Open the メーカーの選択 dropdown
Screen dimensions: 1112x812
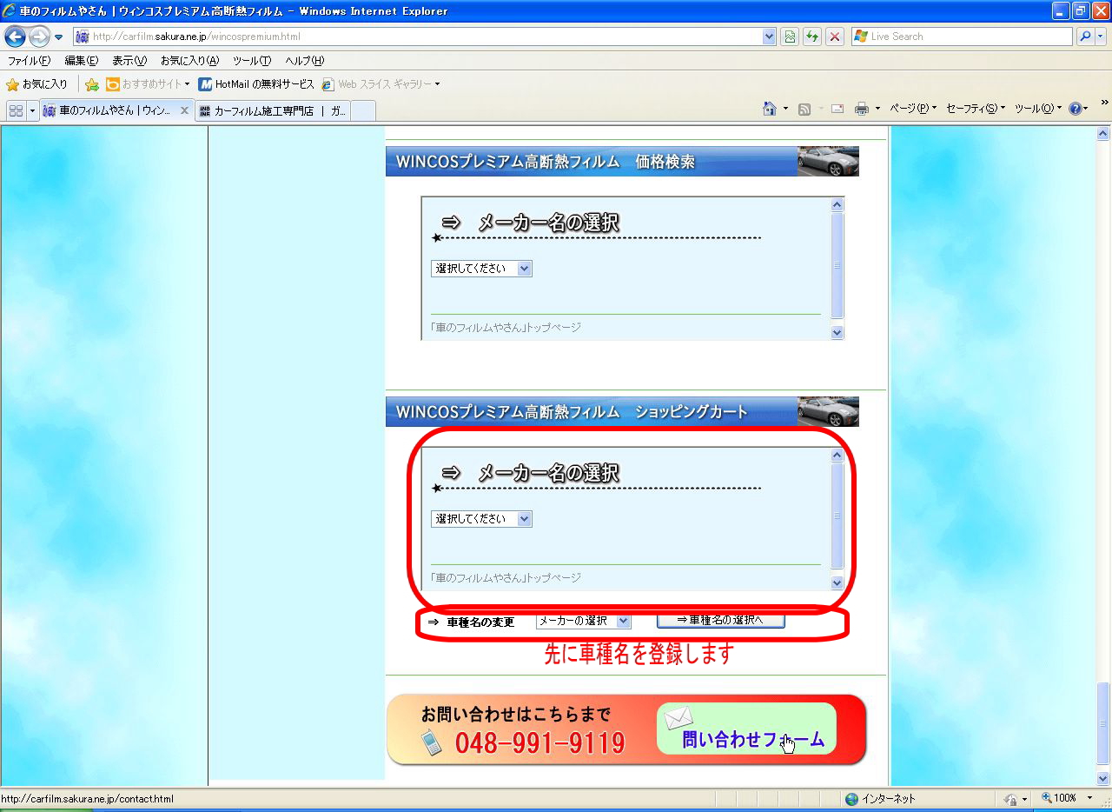tap(583, 621)
